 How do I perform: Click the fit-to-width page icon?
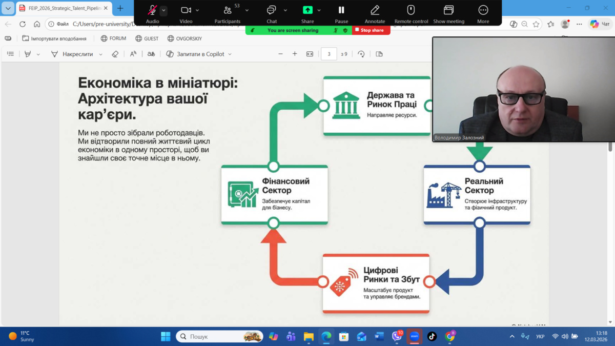pos(310,54)
